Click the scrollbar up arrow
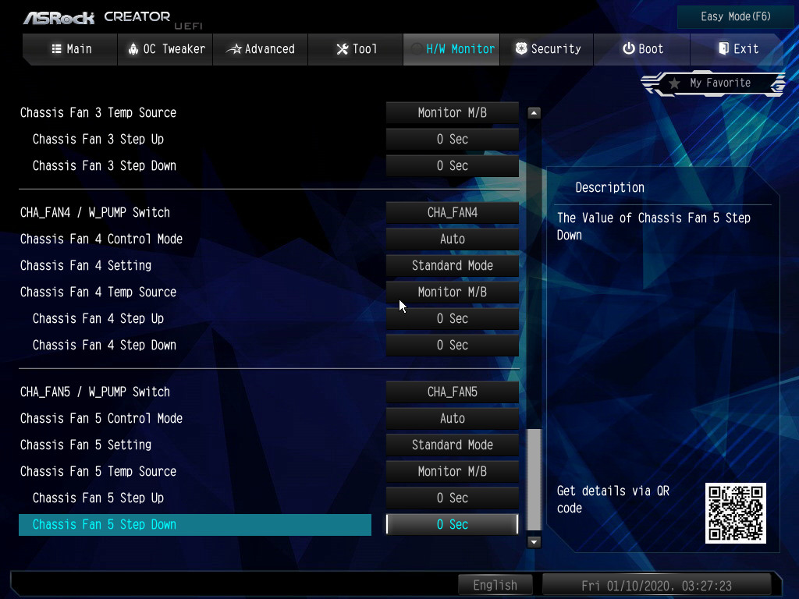The width and height of the screenshot is (799, 599). [534, 113]
